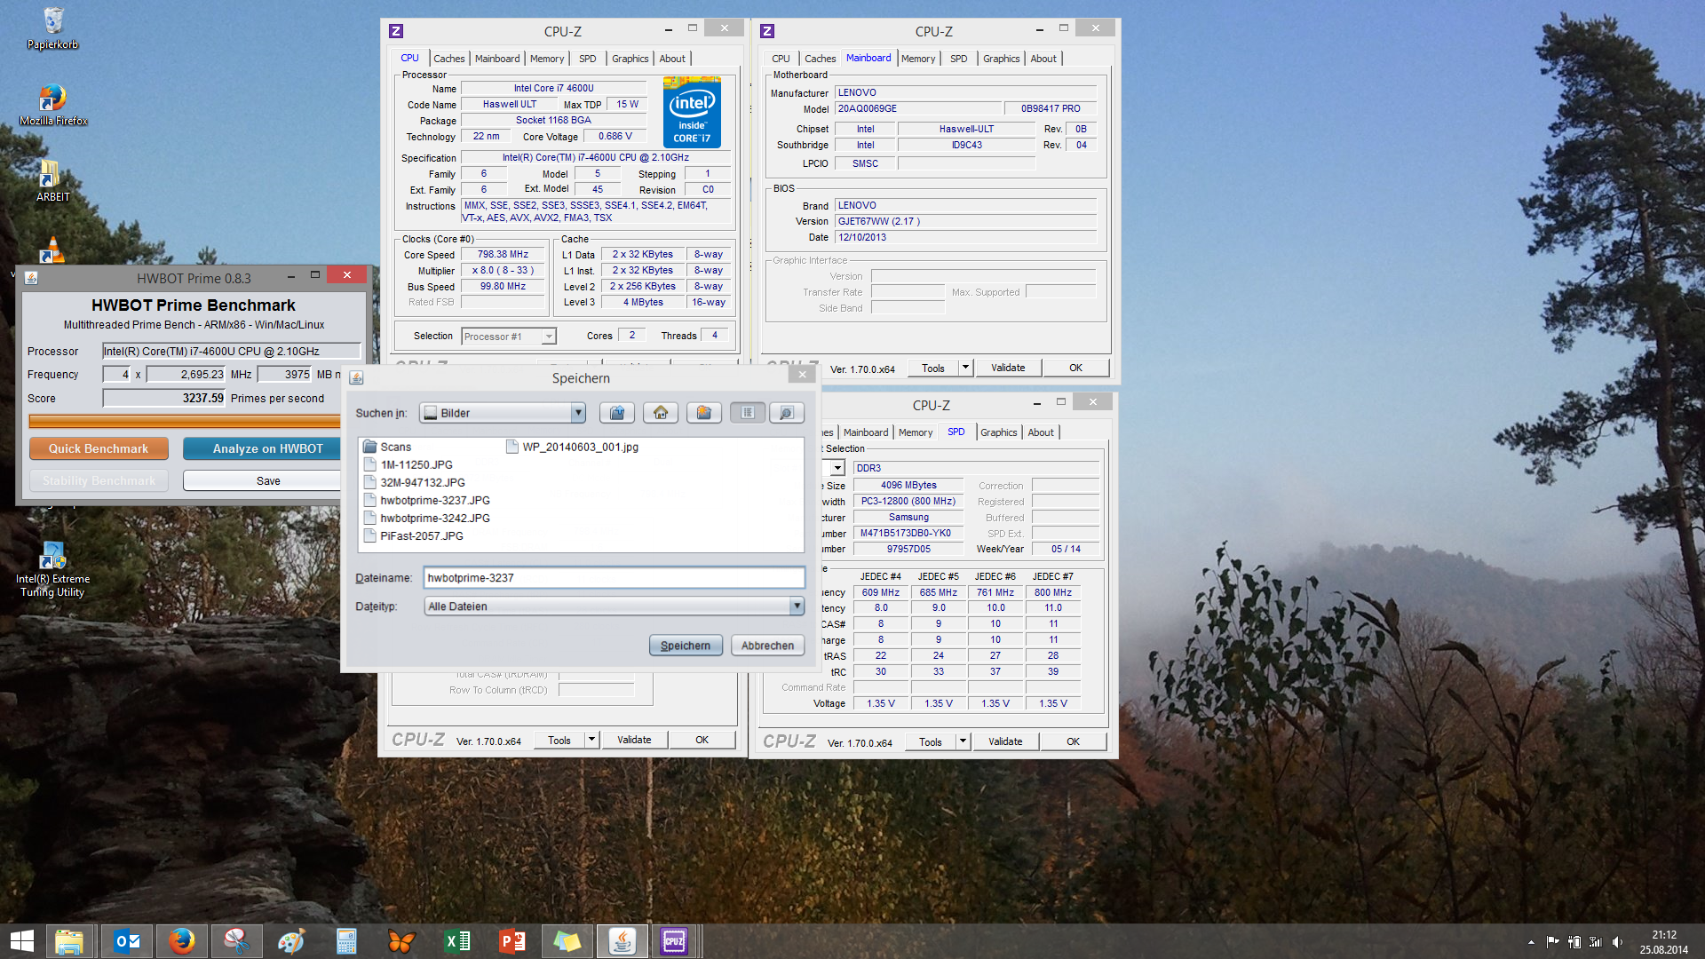1705x959 pixels.
Task: Click the Dateiname input field
Action: pos(614,578)
